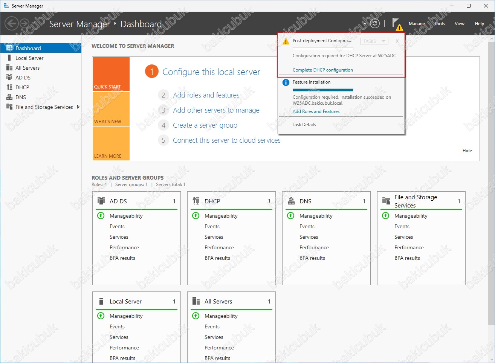This screenshot has height=363, width=495.
Task: Click Configure this local server link
Action: (x=211, y=72)
